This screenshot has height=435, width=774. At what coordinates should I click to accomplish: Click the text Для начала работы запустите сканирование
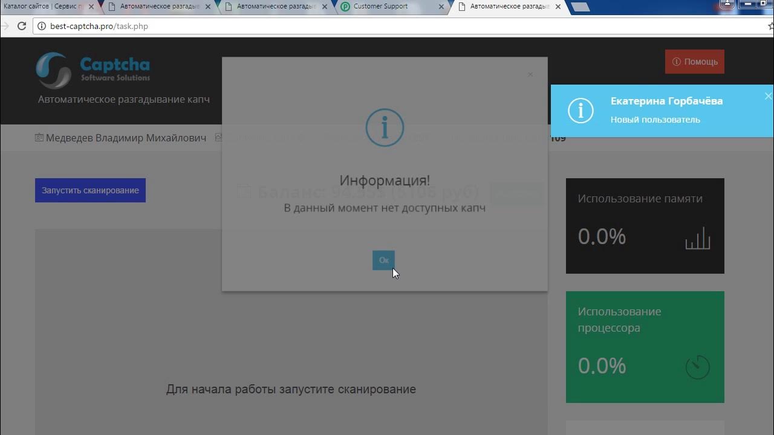tap(291, 389)
